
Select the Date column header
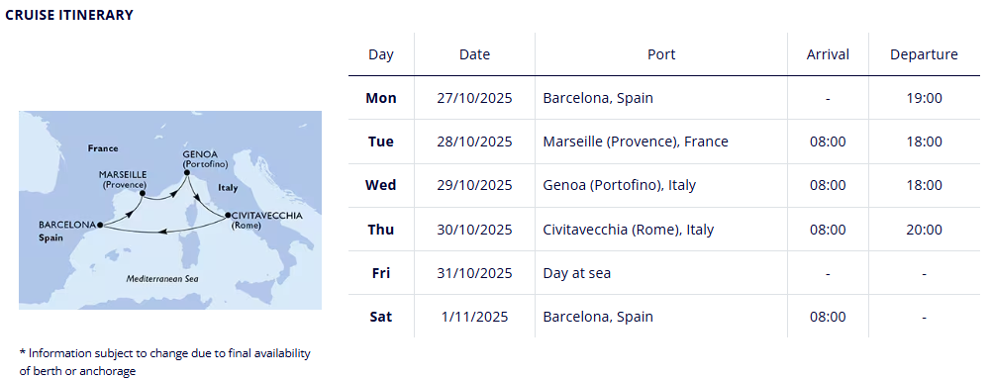(x=475, y=54)
